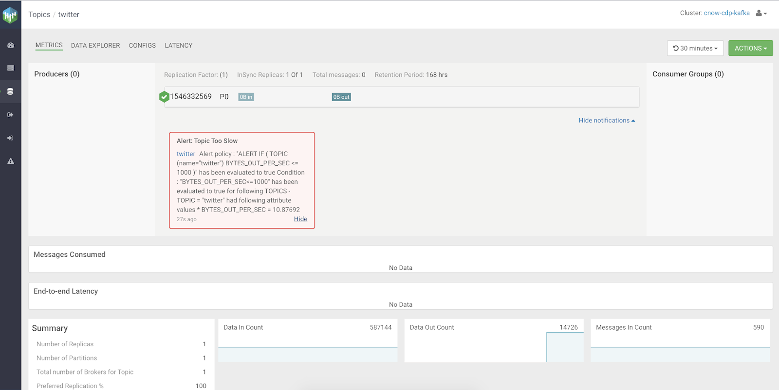Open Producers sidebar icon
Image resolution: width=779 pixels, height=390 pixels.
(x=10, y=115)
